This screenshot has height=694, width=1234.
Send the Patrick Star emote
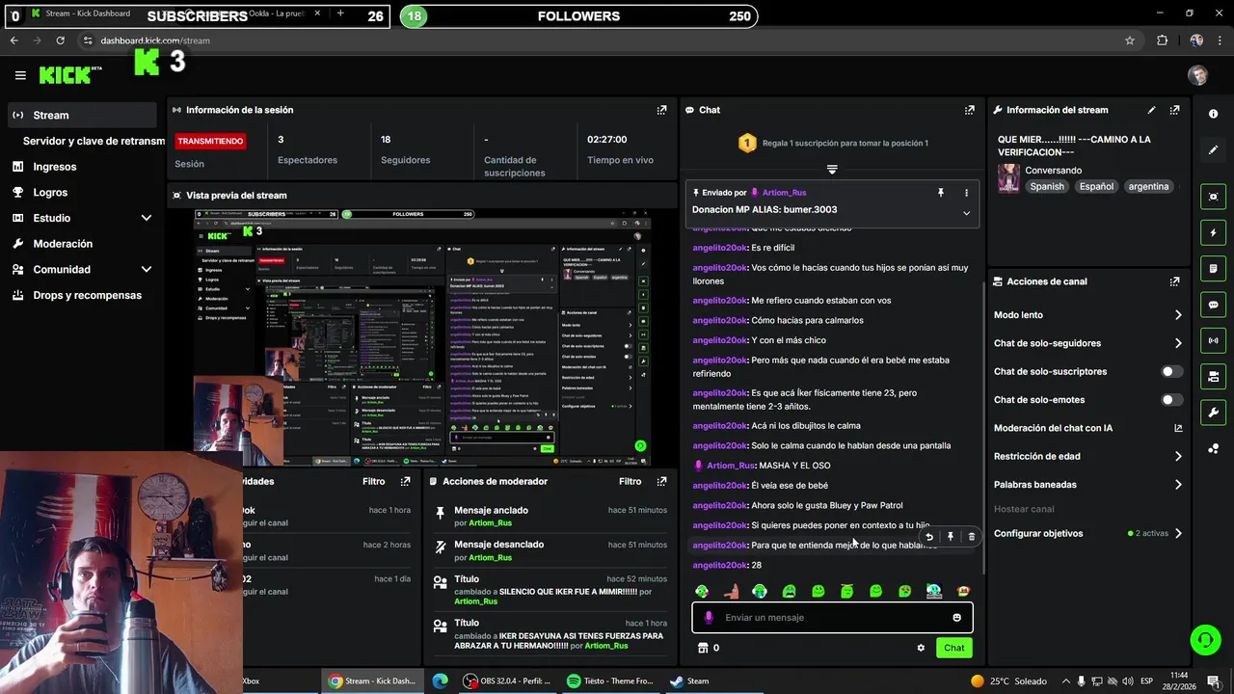click(731, 591)
